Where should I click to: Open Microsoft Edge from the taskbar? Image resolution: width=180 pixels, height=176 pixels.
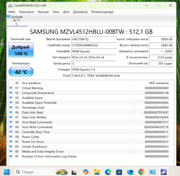108,172
